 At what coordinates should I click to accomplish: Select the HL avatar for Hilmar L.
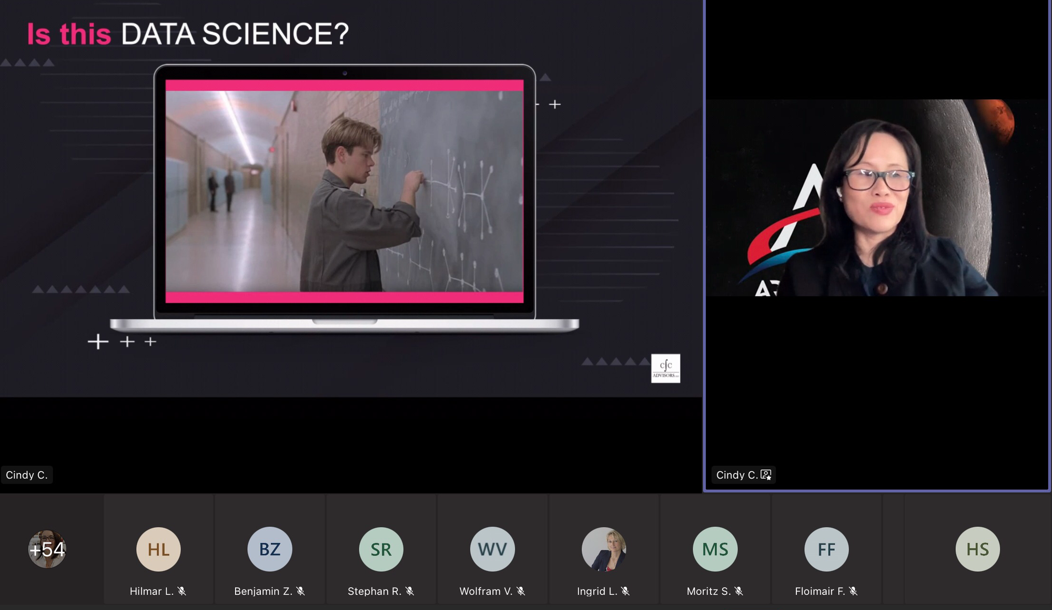click(158, 549)
